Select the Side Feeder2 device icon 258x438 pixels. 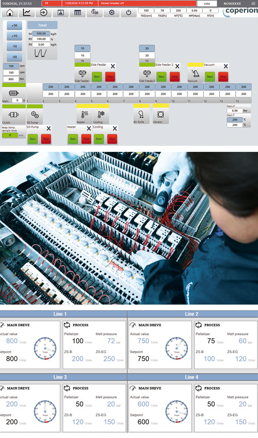(147, 73)
